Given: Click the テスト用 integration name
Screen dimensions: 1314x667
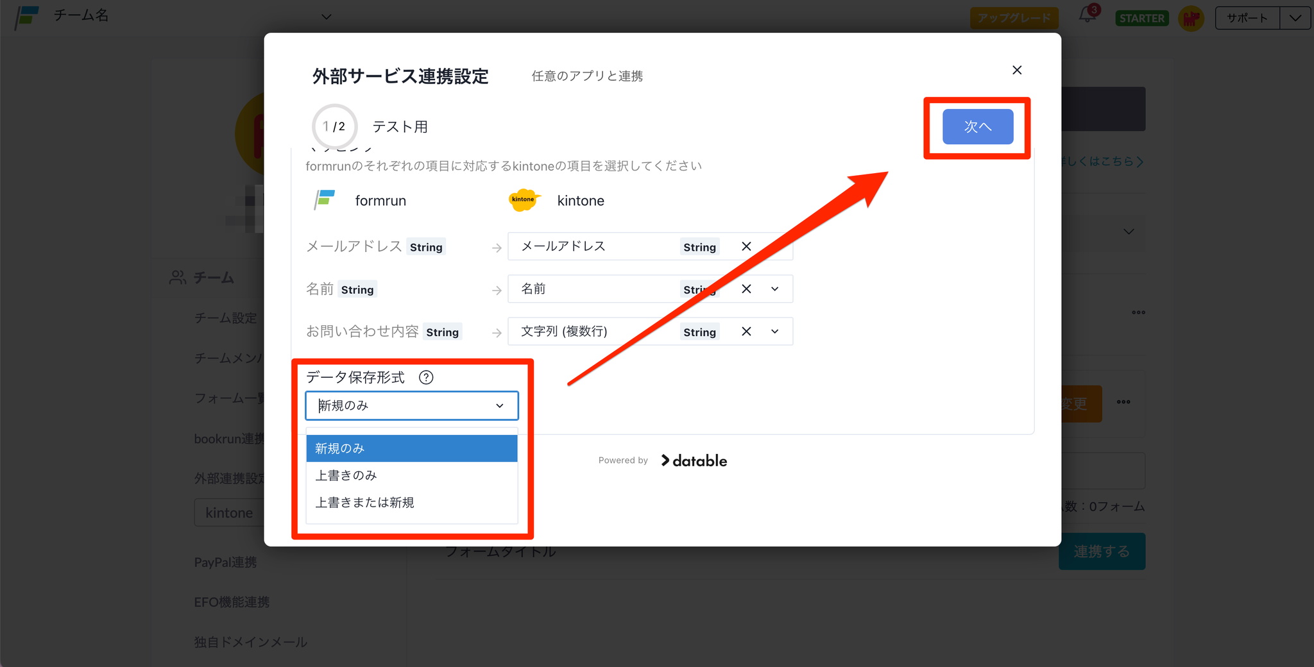Looking at the screenshot, I should click(x=400, y=127).
